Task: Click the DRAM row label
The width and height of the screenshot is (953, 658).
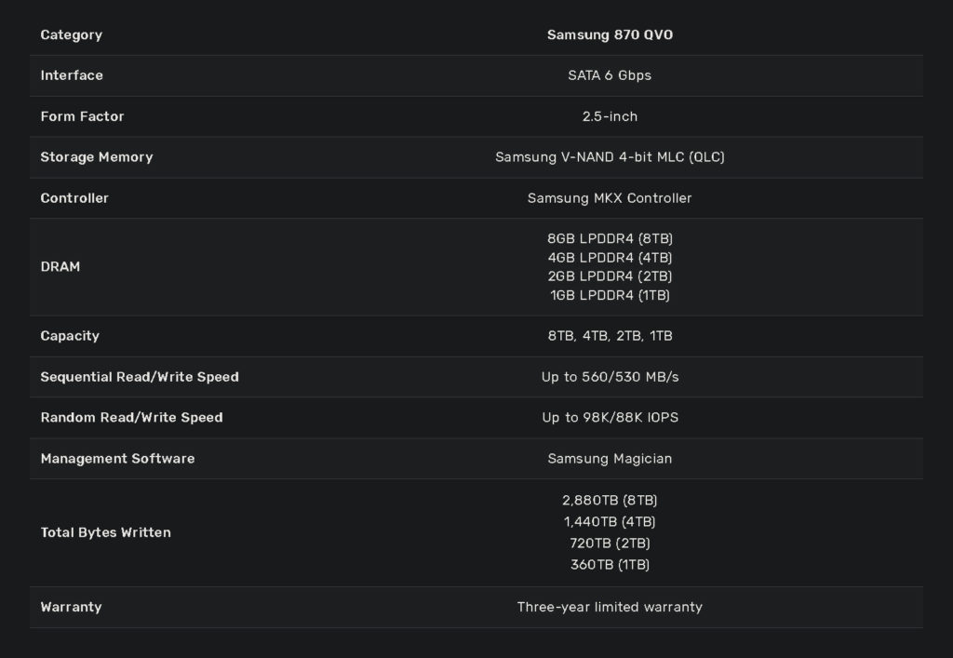Action: (60, 267)
